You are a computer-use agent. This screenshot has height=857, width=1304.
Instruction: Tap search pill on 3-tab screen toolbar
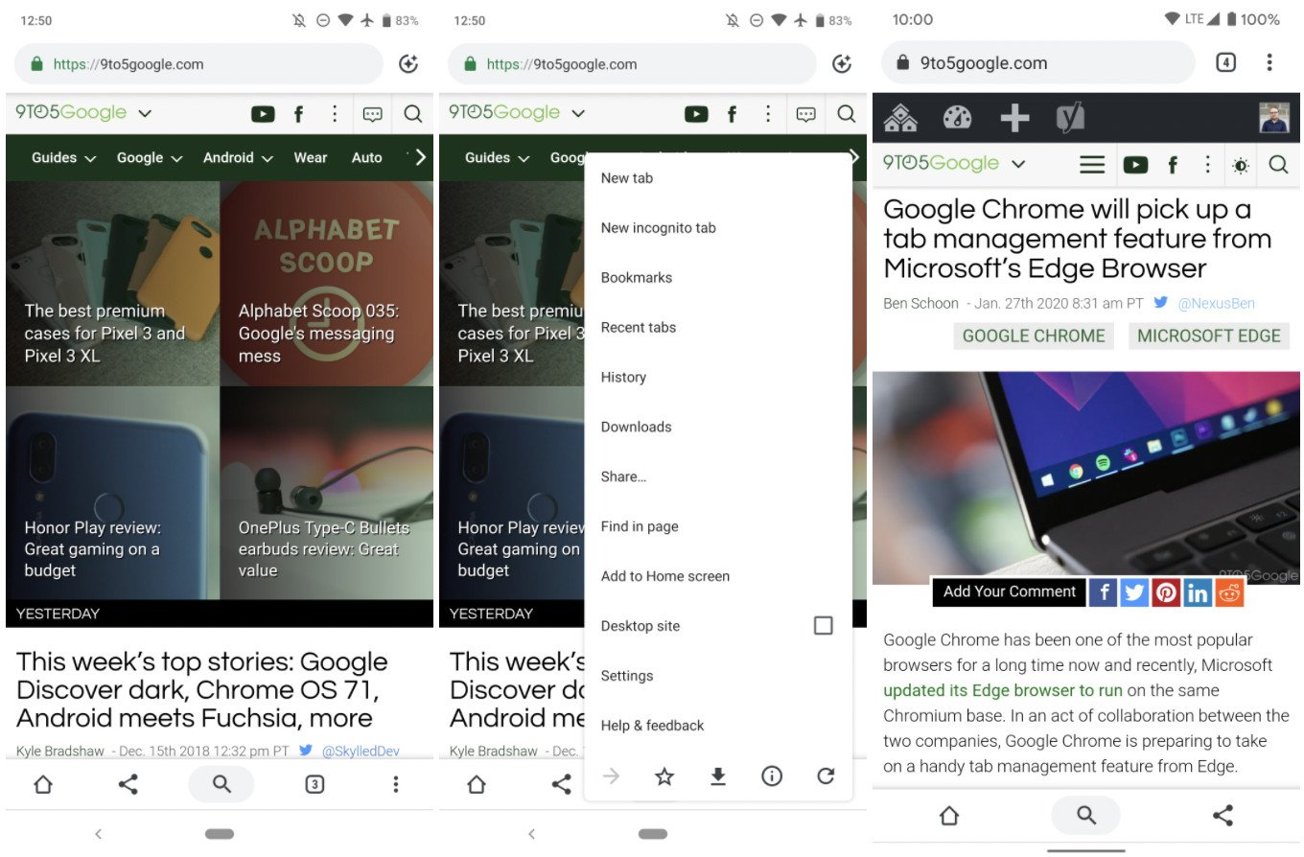tap(221, 784)
